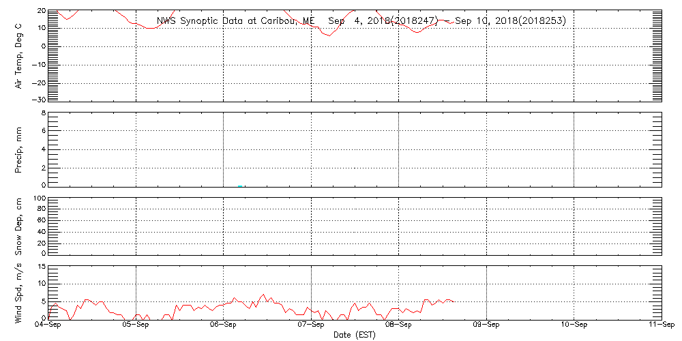Image resolution: width=682 pixels, height=341 pixels.
Task: Select the 09-Sep date tick label
Action: tap(486, 325)
